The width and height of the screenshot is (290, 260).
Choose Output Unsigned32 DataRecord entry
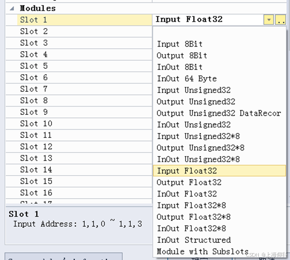tap(218, 113)
